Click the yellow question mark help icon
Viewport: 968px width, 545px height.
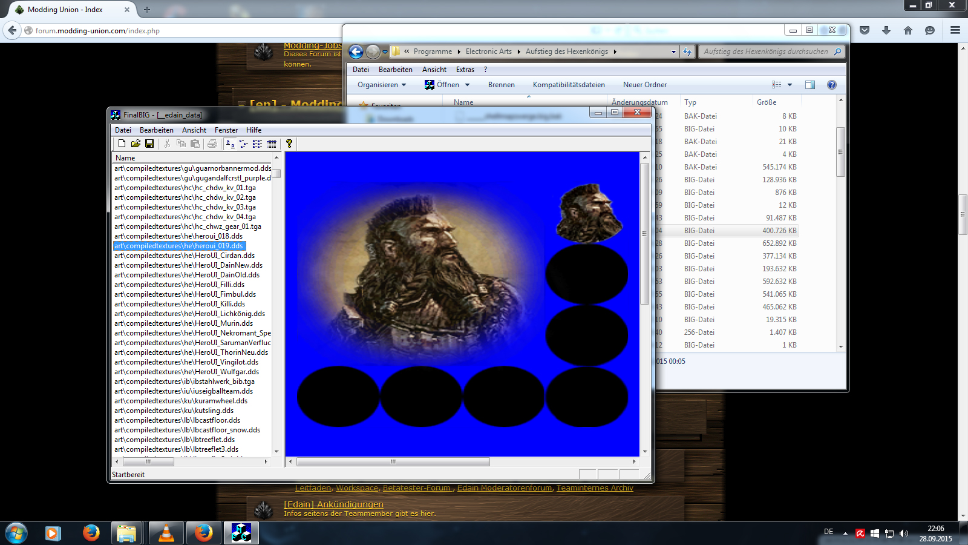click(x=289, y=144)
